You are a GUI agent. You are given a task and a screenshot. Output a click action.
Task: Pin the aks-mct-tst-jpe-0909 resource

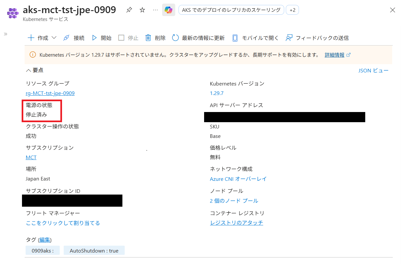click(x=129, y=10)
